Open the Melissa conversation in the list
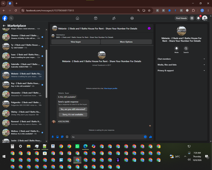 click(22, 132)
